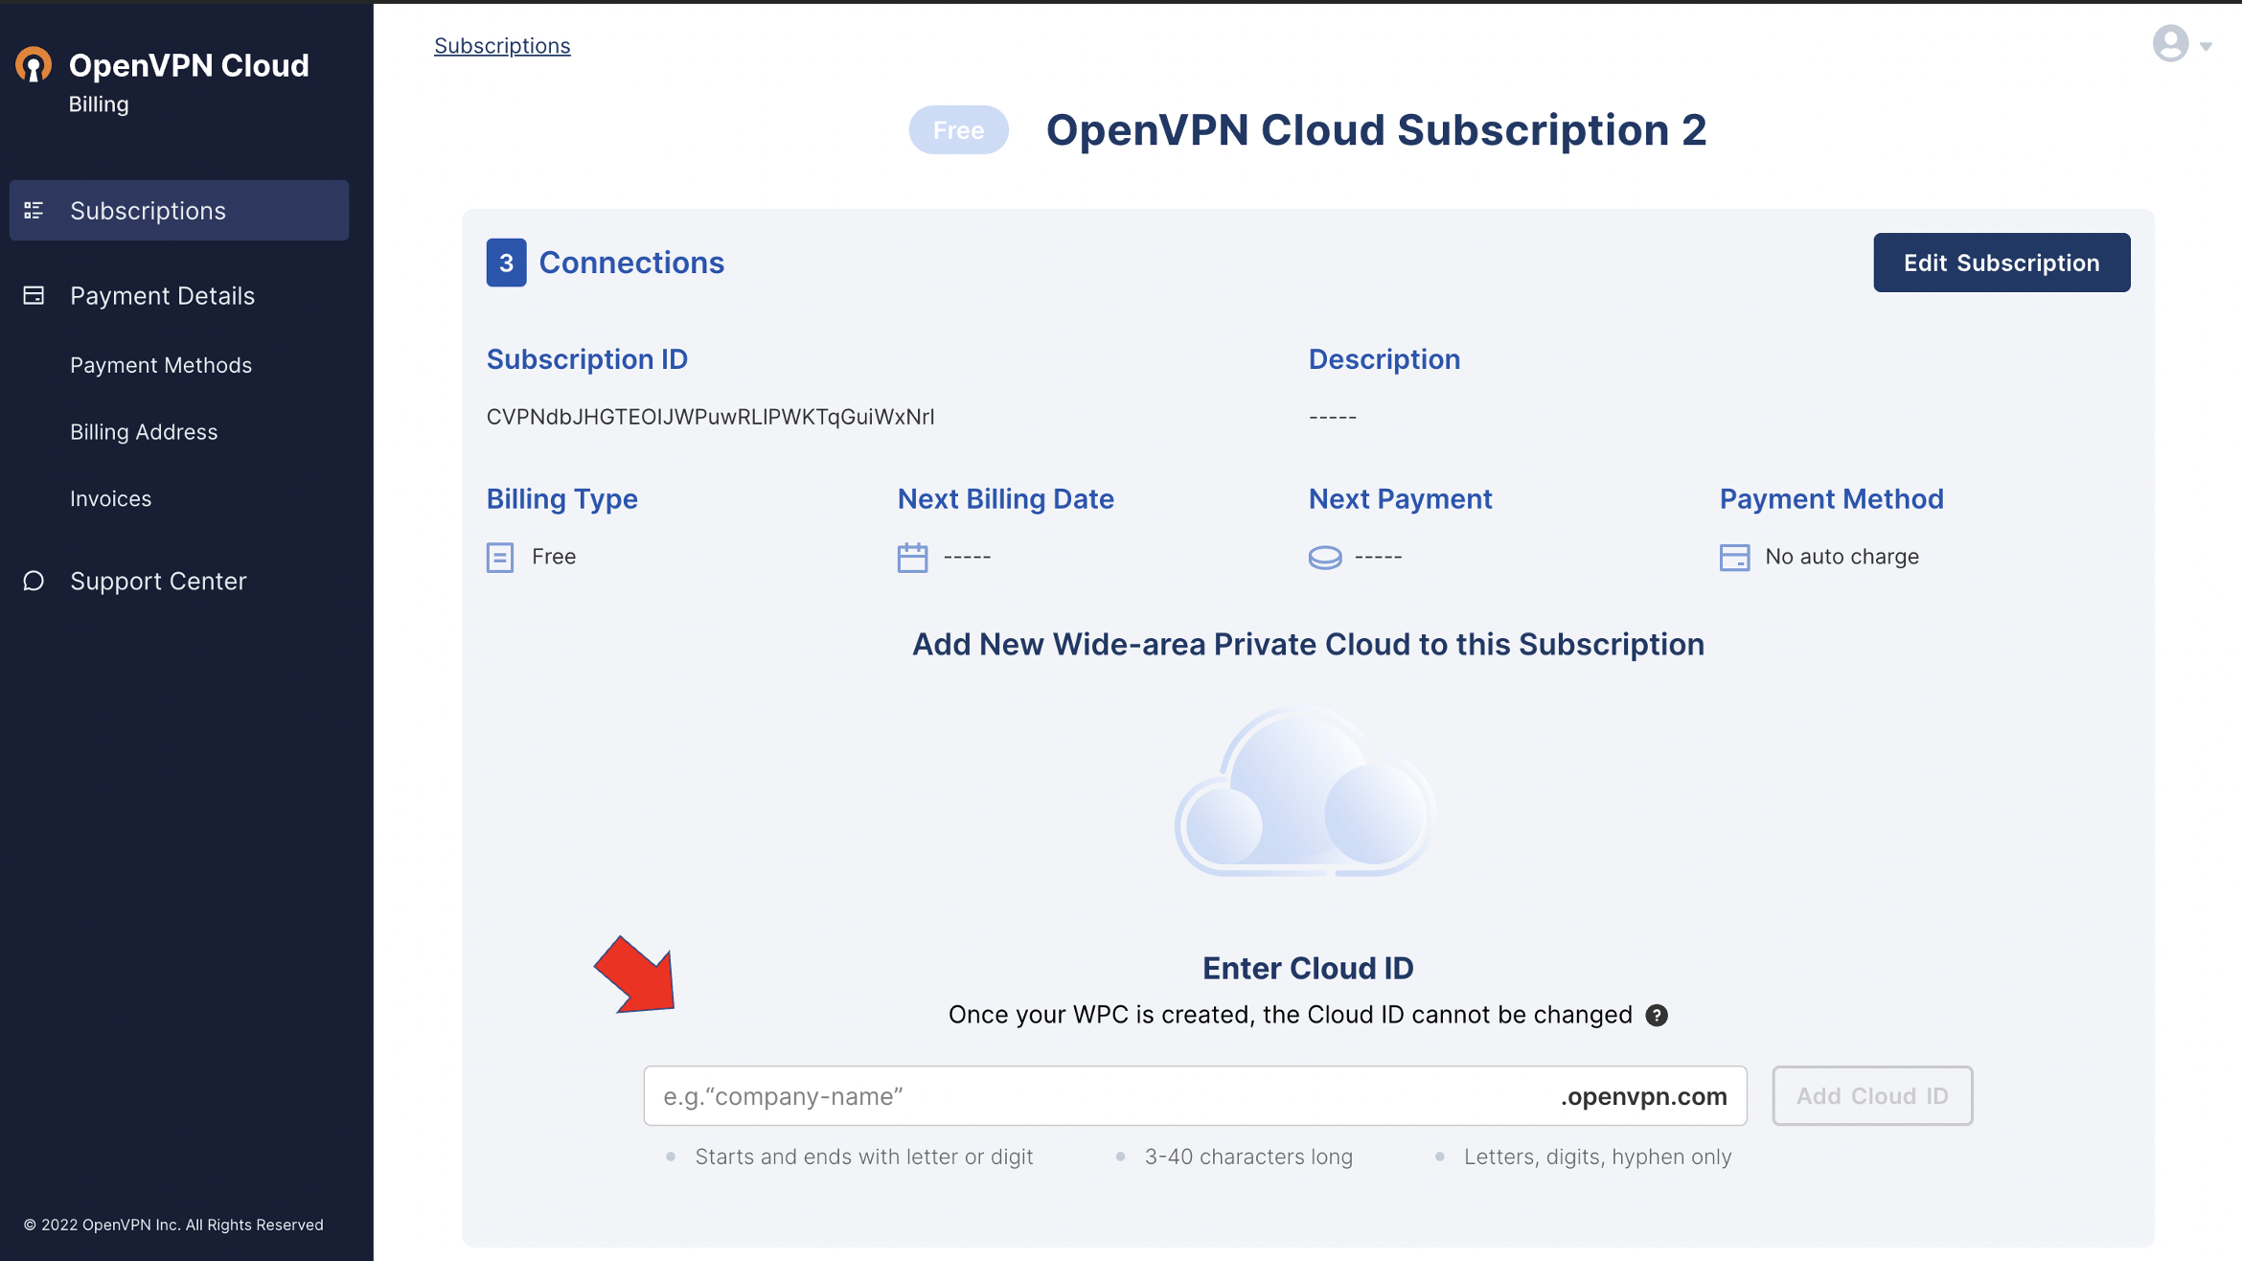Screen dimensions: 2242x1261
Task: Click the Add Cloud ID button
Action: click(x=1872, y=1095)
